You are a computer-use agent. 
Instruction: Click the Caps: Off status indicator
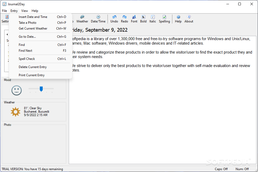click(221, 169)
